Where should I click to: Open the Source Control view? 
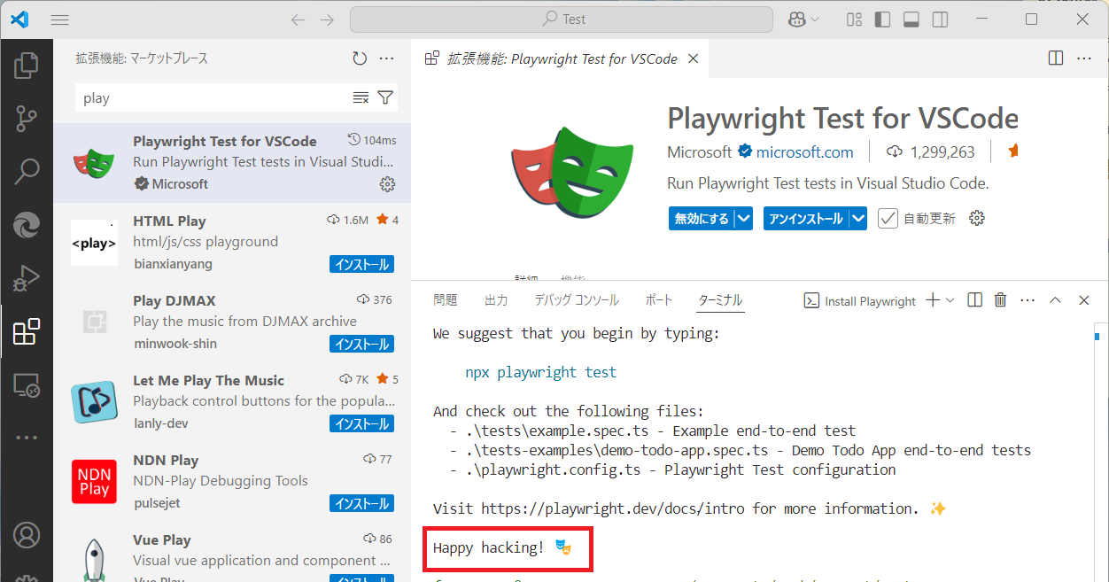[x=27, y=118]
